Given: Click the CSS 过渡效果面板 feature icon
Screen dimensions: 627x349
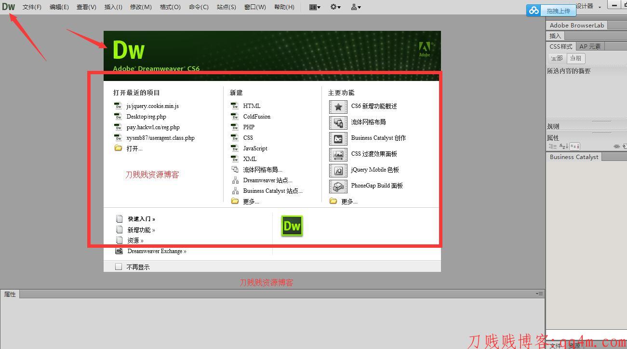Looking at the screenshot, I should click(x=338, y=154).
